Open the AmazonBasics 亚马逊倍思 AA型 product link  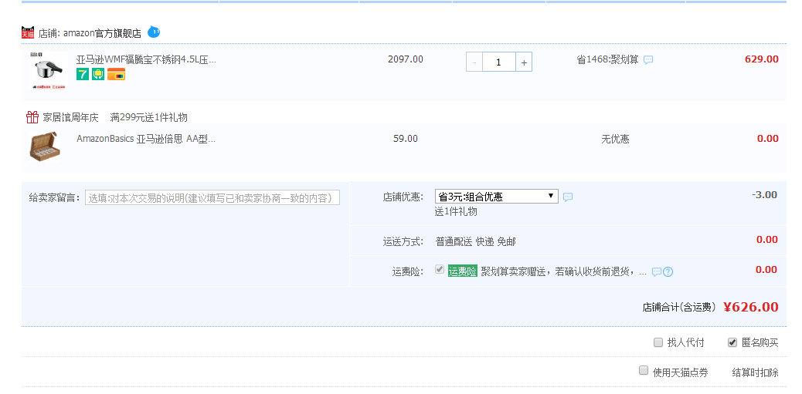pyautogui.click(x=146, y=139)
